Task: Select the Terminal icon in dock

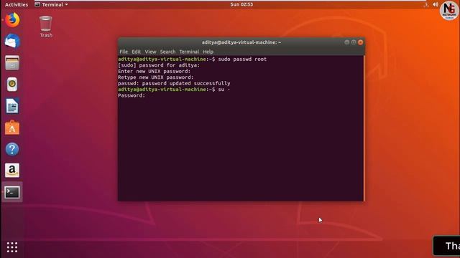Action: (x=12, y=192)
